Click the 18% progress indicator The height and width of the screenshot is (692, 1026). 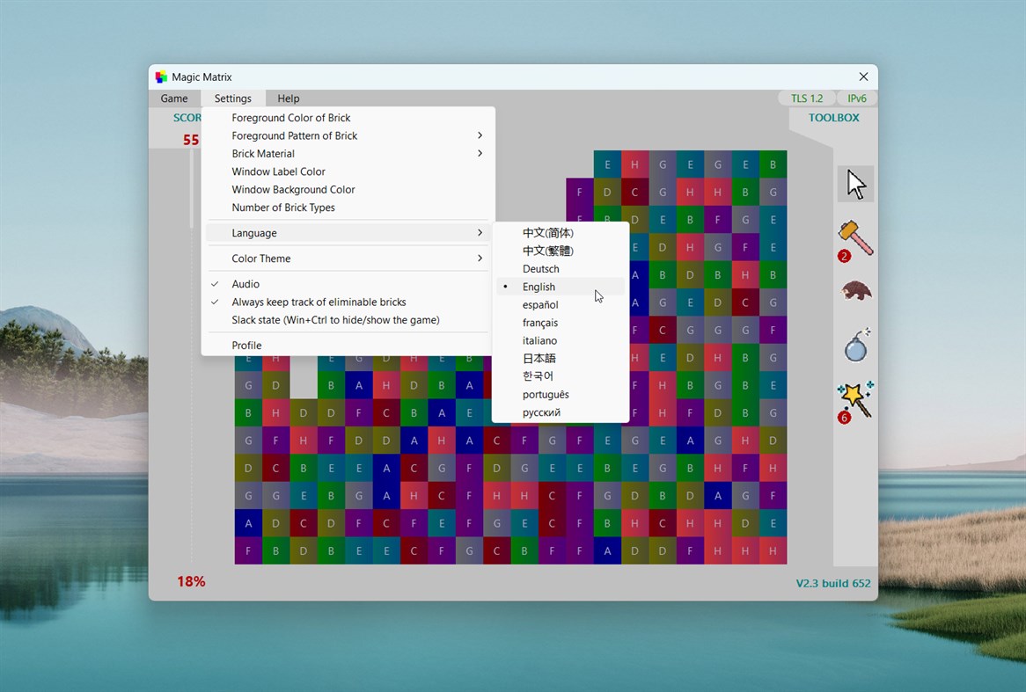[191, 581]
